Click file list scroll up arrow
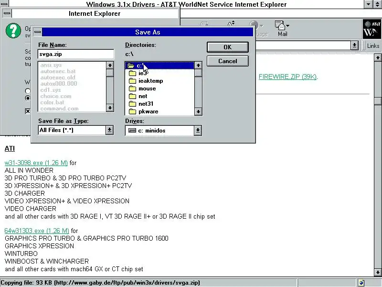Viewport: 382px width, 287px height. [110, 65]
